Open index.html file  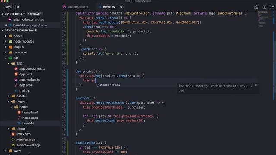click(24, 134)
